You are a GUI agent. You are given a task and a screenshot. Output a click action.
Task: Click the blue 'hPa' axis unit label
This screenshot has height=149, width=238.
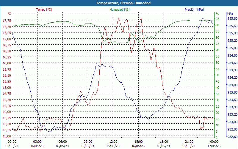pos(230,14)
